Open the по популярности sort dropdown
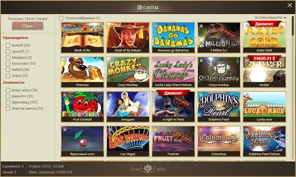This screenshot has height=177, width=296. [x=270, y=17]
